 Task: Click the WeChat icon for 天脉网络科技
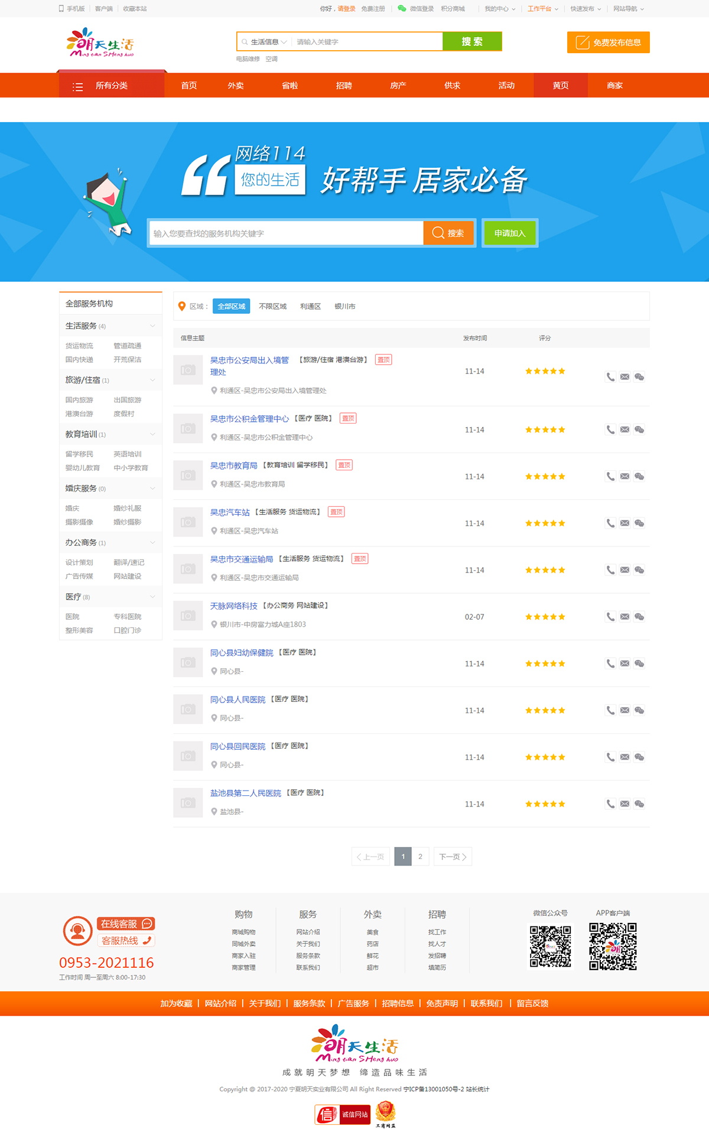pos(639,617)
